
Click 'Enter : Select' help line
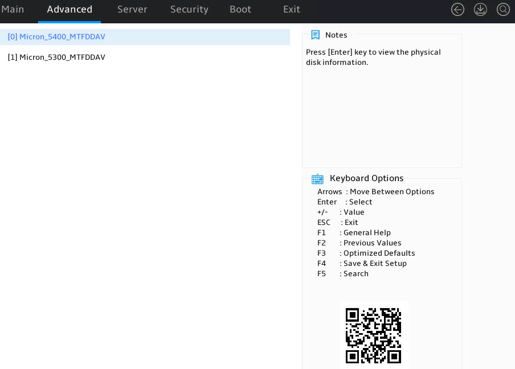(345, 202)
